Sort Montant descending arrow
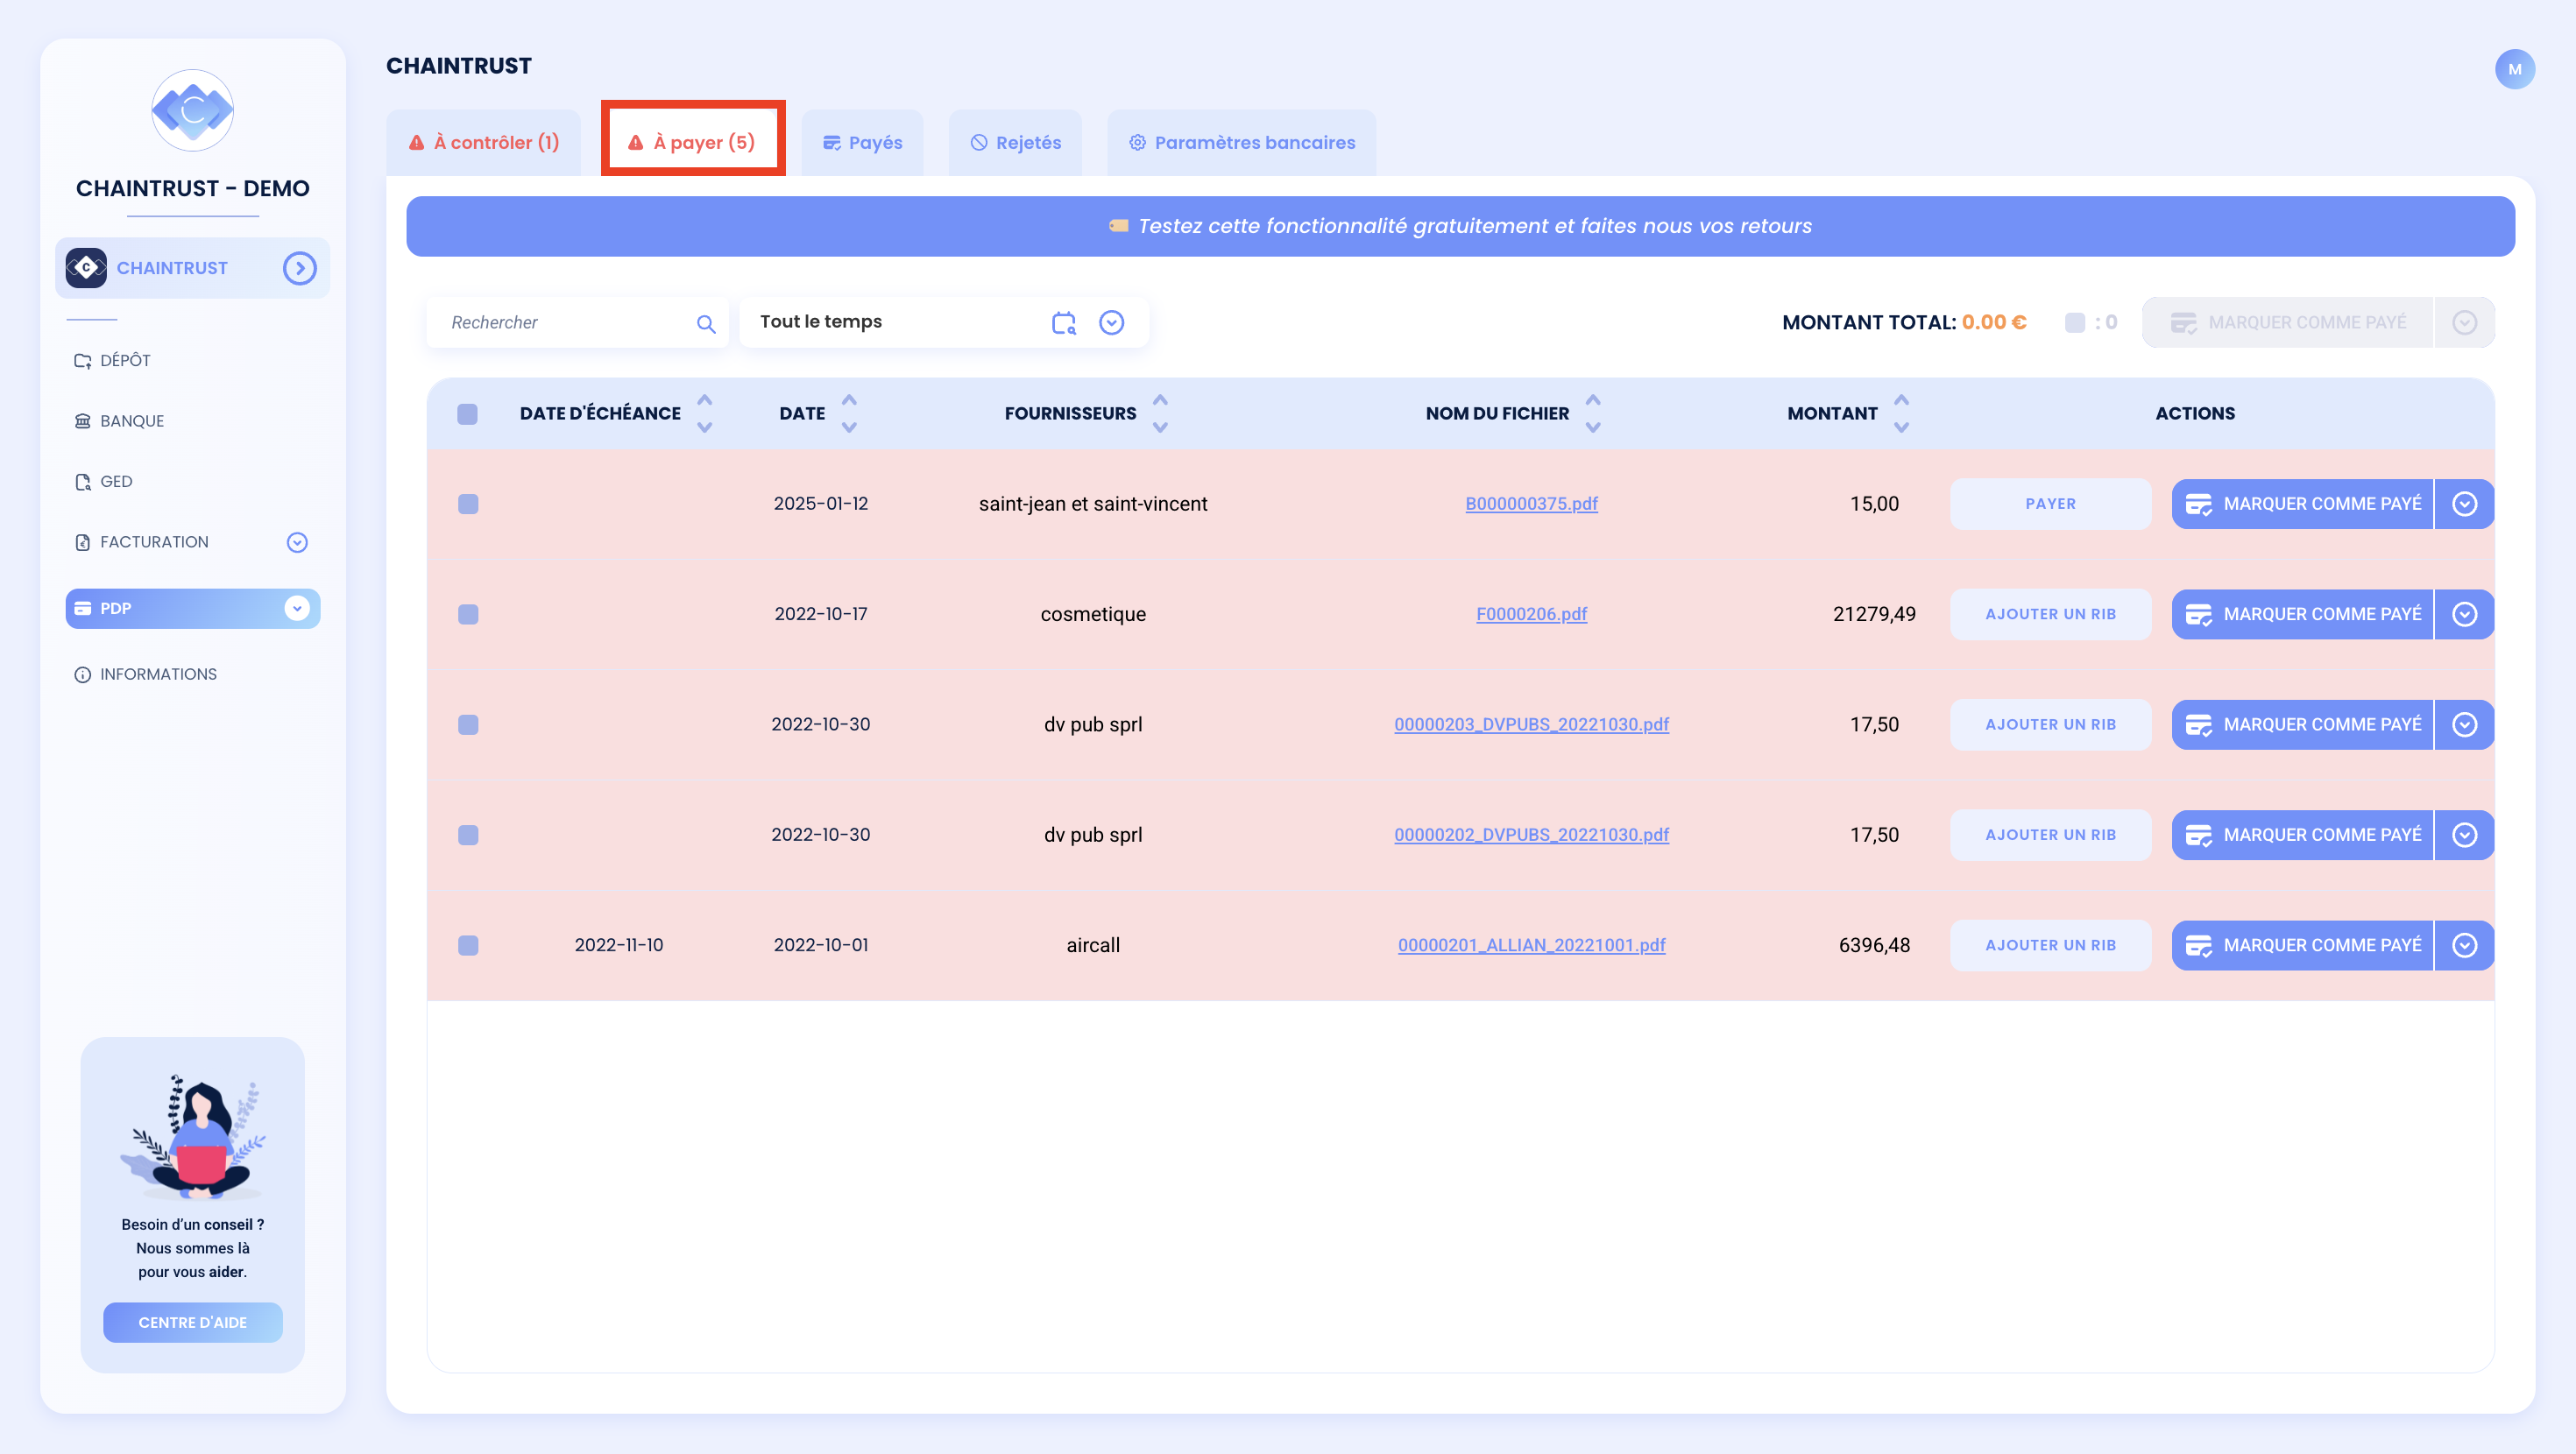 [x=1901, y=427]
